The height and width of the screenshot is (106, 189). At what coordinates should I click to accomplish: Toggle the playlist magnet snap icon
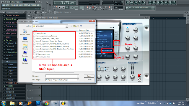30,12
